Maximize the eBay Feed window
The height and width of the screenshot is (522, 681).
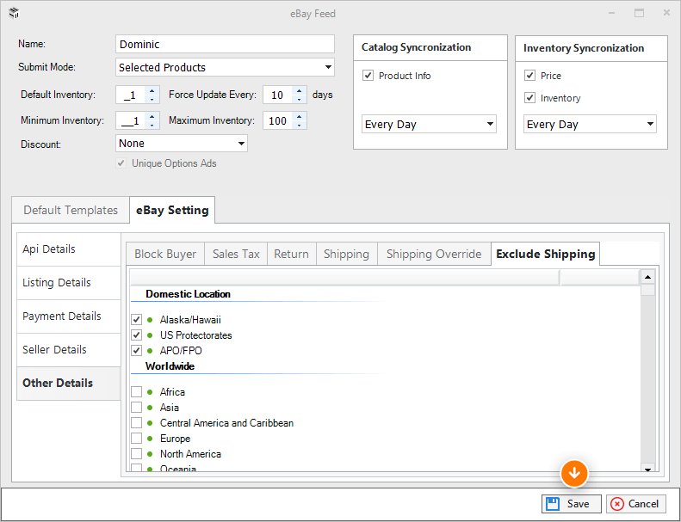[x=640, y=13]
